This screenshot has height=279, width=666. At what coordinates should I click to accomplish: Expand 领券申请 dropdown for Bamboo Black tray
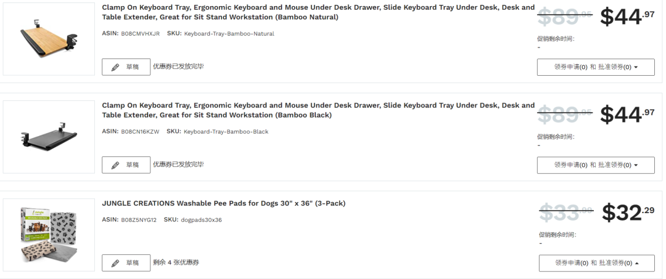click(595, 165)
